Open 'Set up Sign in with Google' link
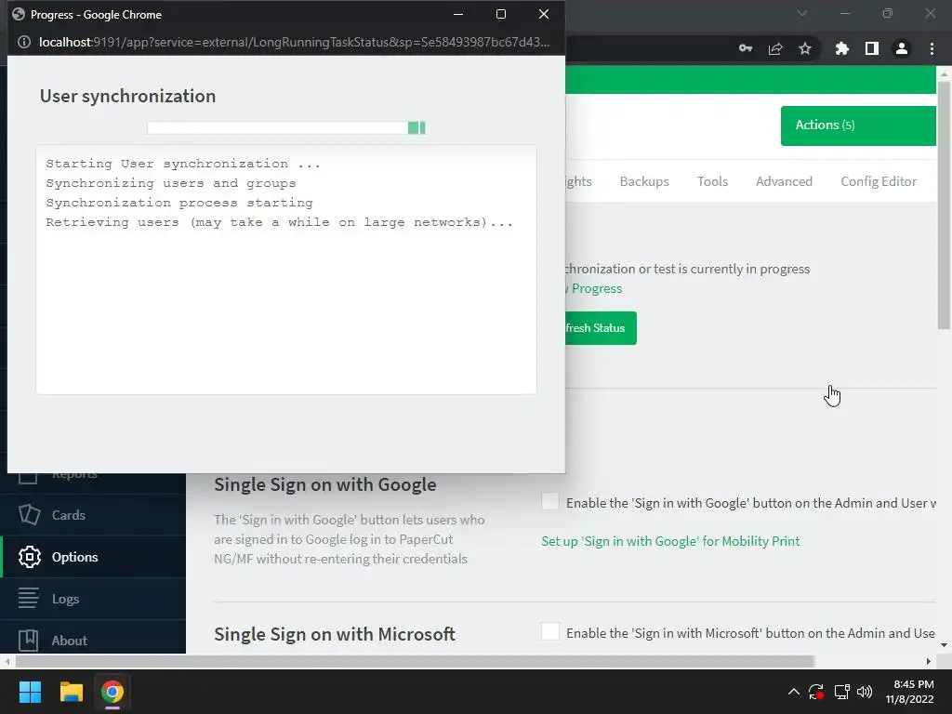Screen dimensions: 952x714 (x=670, y=541)
